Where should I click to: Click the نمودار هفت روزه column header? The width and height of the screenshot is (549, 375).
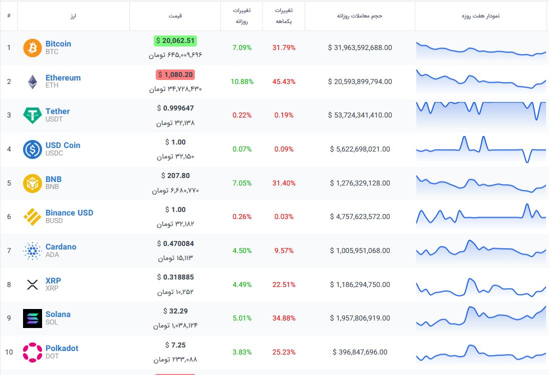point(480,16)
